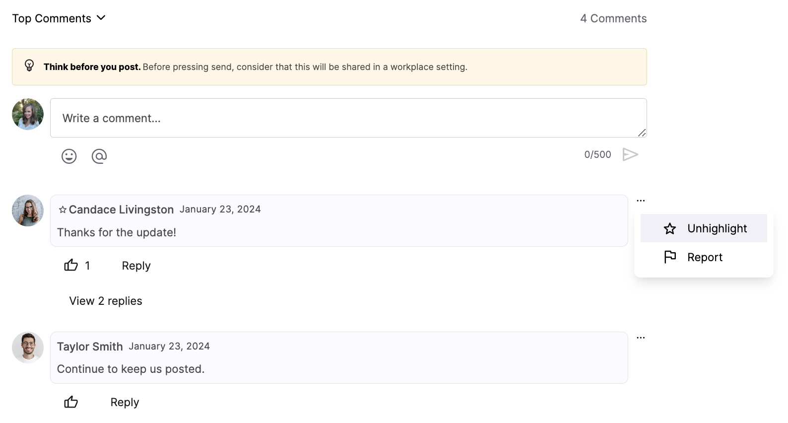Click your own profile avatar
This screenshot has height=423, width=788.
coord(28,114)
